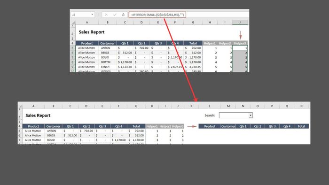
Task: Click 'Helper1' header in upper sheet
Action: [x=210, y=43]
